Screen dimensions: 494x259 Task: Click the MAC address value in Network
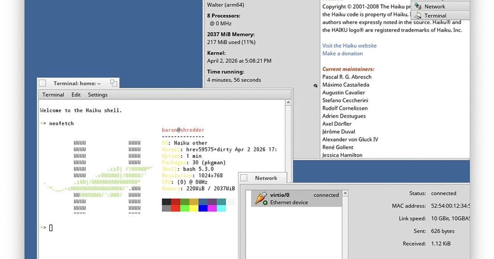point(450,206)
